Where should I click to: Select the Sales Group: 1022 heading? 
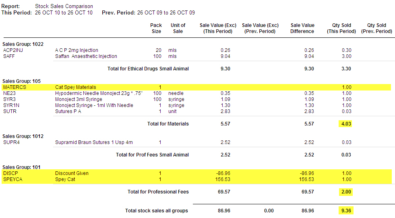[23, 44]
